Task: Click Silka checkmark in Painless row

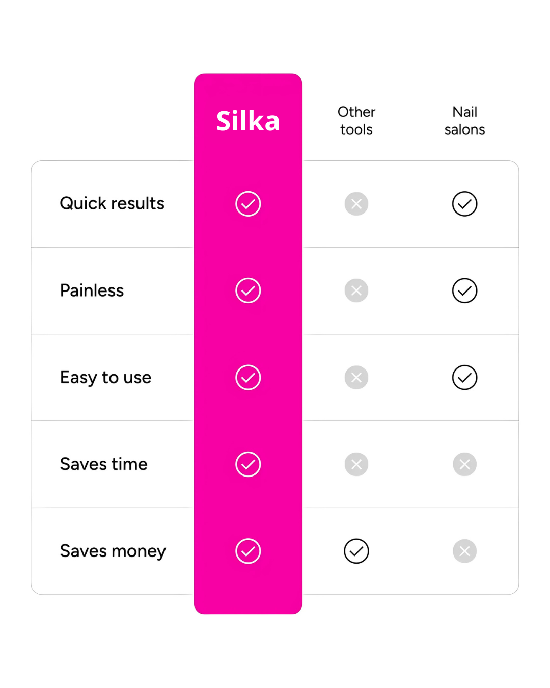Action: (x=248, y=290)
